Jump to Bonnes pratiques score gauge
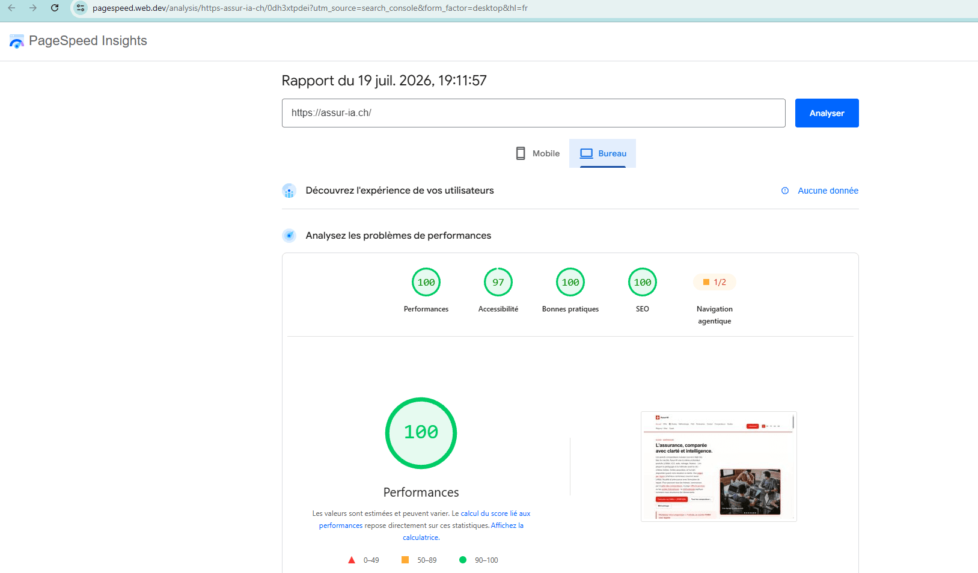 pos(570,282)
